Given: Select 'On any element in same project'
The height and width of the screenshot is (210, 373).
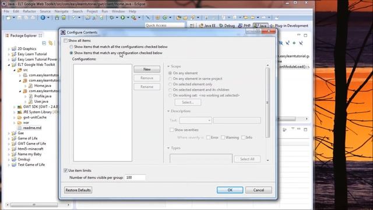Looking at the screenshot, I should coord(170,79).
